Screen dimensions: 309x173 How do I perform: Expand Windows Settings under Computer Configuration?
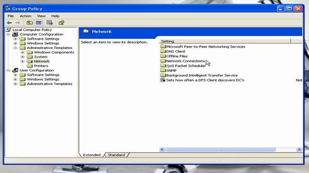pos(15,43)
